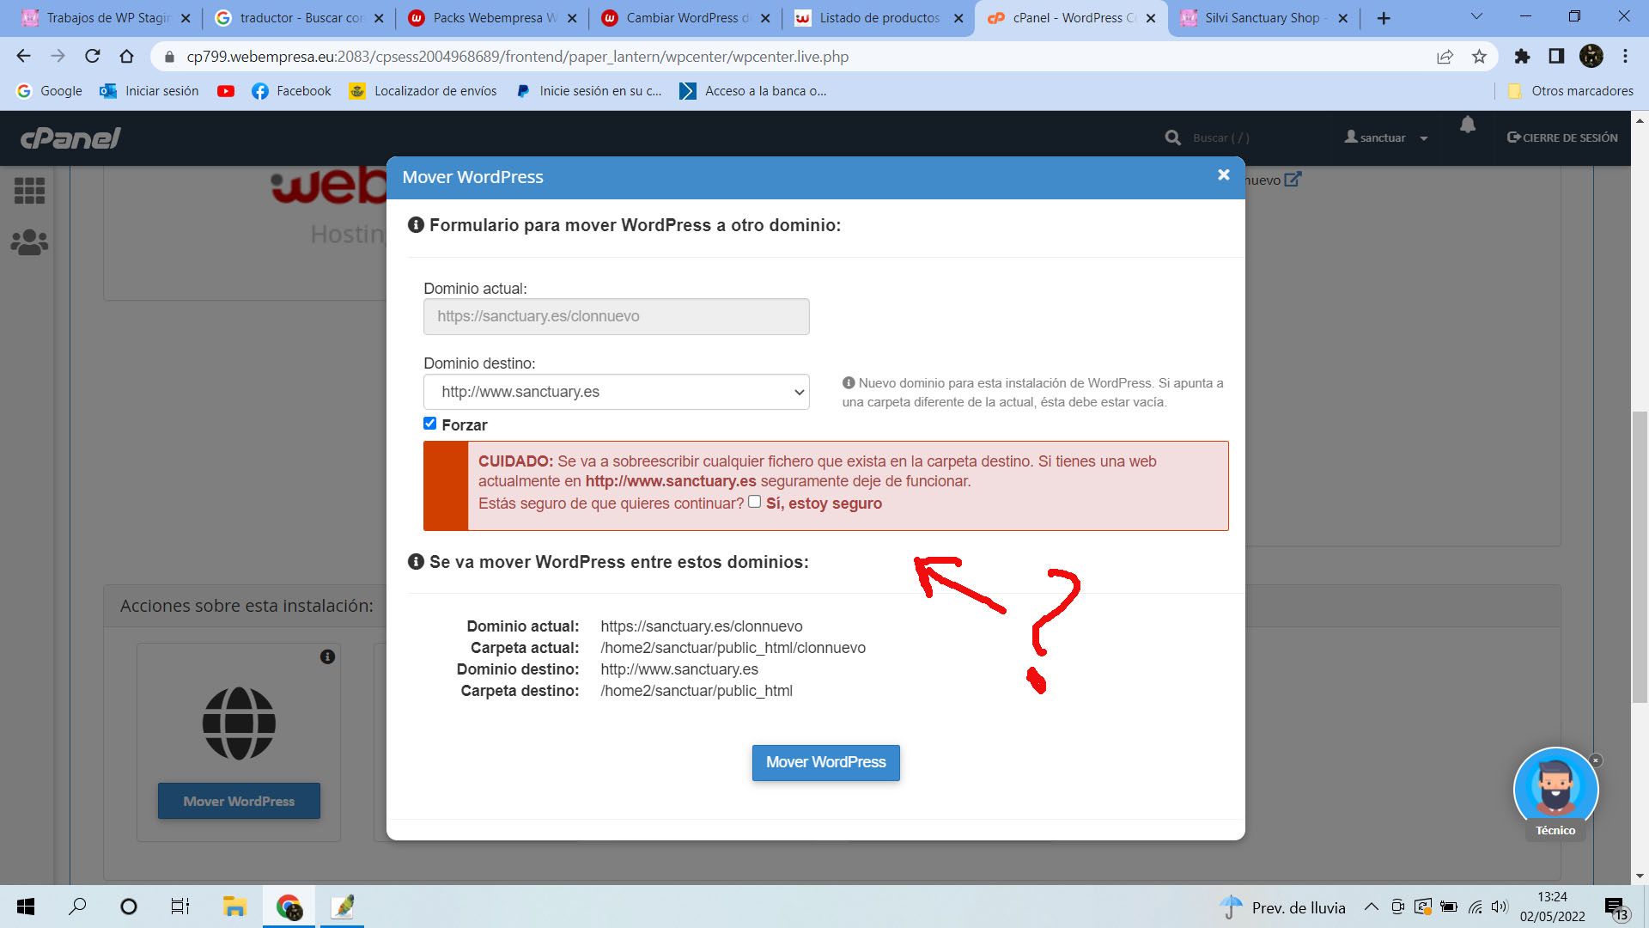Click the cPanel logo
The height and width of the screenshot is (928, 1649).
(x=70, y=137)
